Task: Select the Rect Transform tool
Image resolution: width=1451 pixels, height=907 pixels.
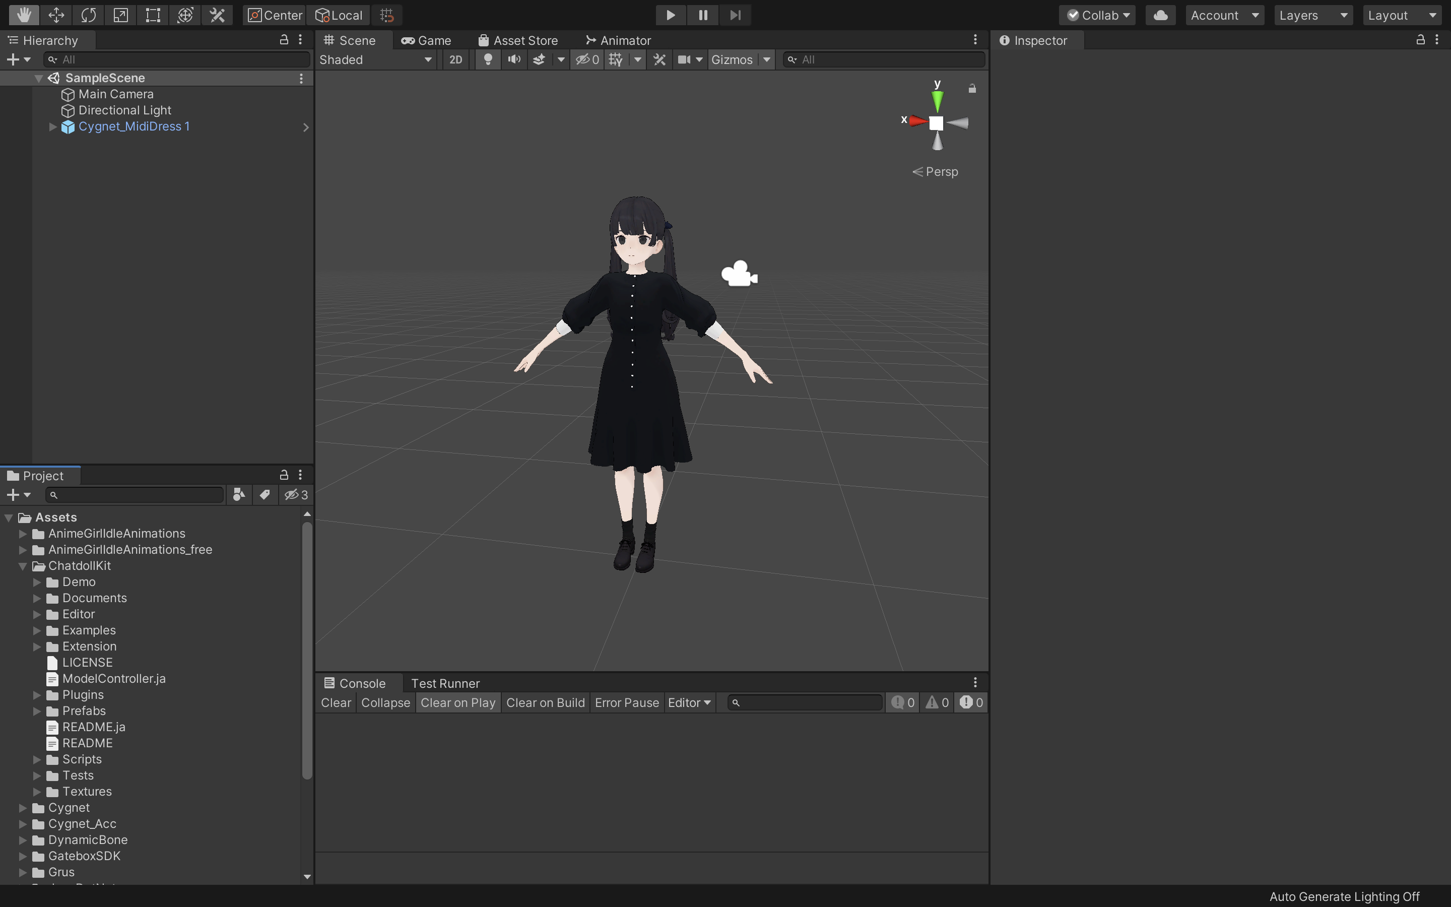Action: (x=153, y=15)
